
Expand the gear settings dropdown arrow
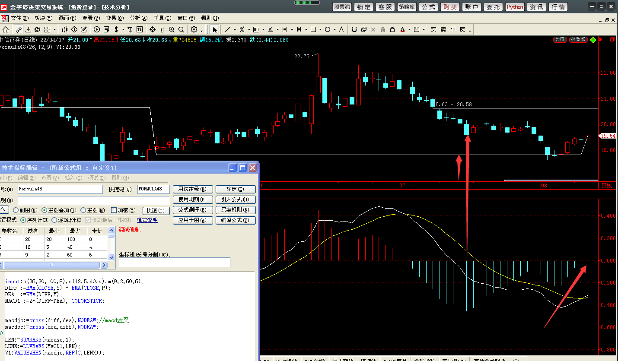coord(202,31)
